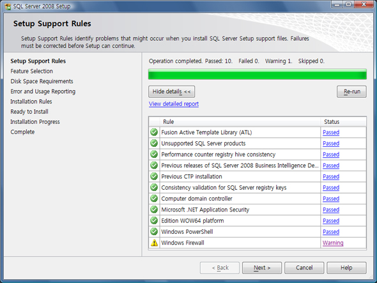
Task: Open Passed status for Performance counter registry hive
Action: (331, 155)
